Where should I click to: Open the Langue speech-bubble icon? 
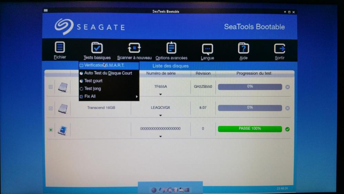tap(207, 49)
